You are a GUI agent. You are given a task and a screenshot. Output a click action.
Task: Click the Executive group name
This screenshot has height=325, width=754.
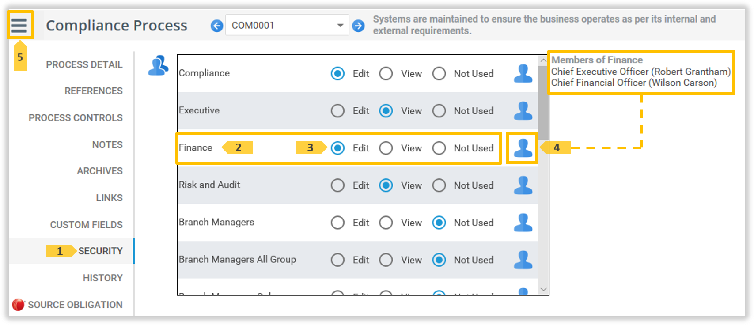199,110
